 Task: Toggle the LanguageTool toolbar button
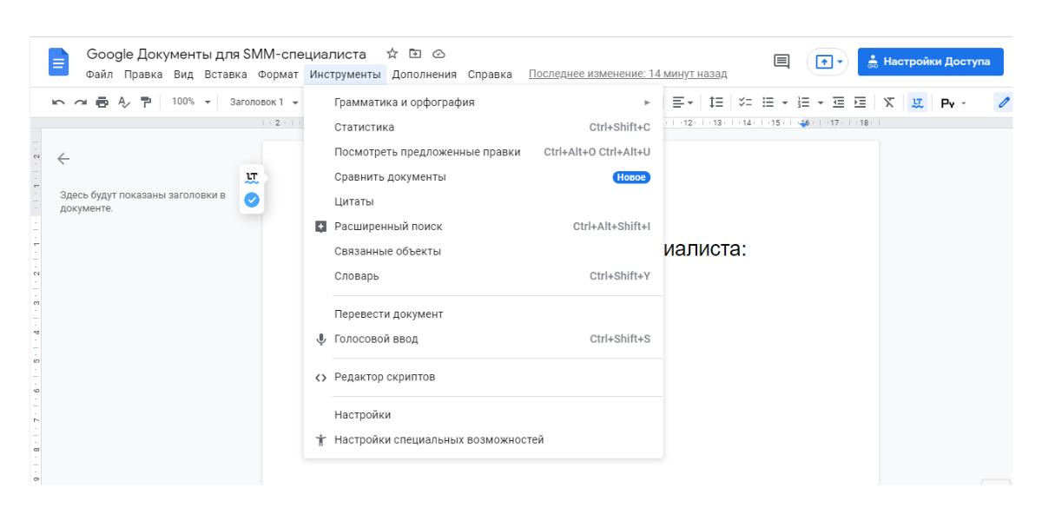pos(917,102)
